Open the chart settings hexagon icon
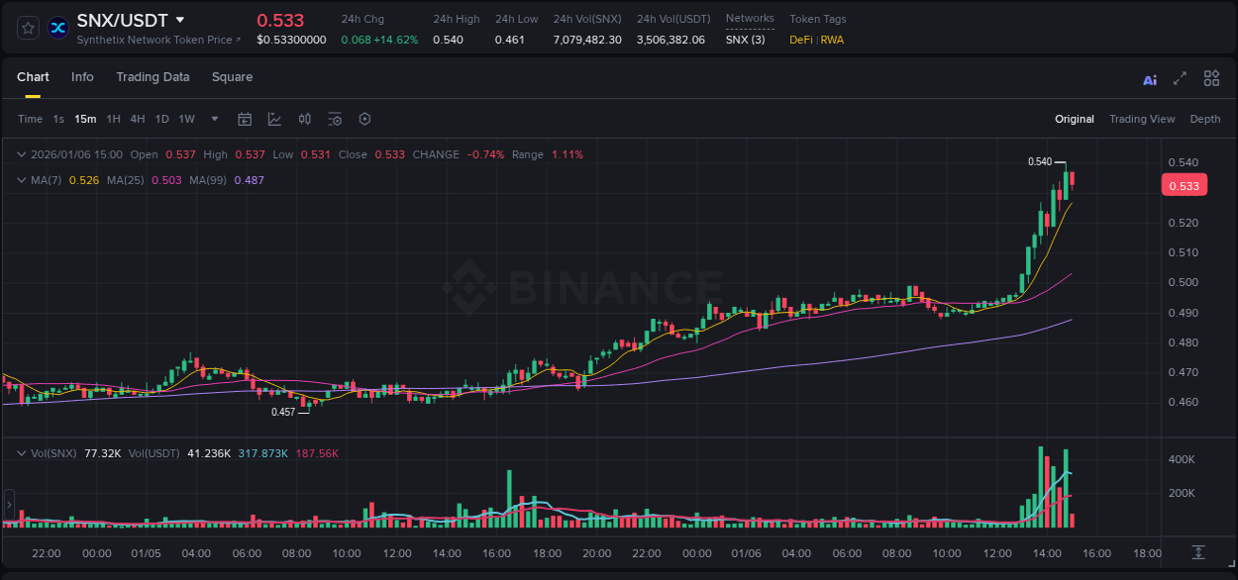Viewport: 1238px width, 580px height. pyautogui.click(x=364, y=119)
